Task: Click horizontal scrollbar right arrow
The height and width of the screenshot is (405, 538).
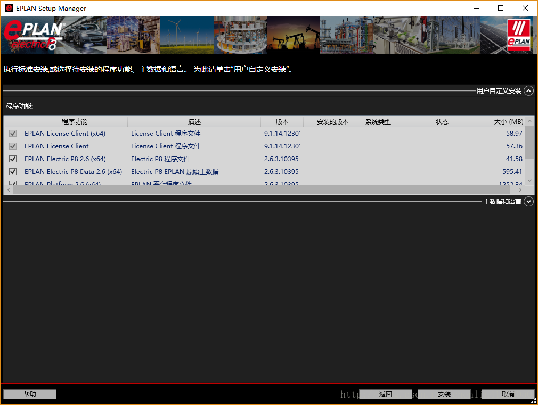Action: coord(520,189)
